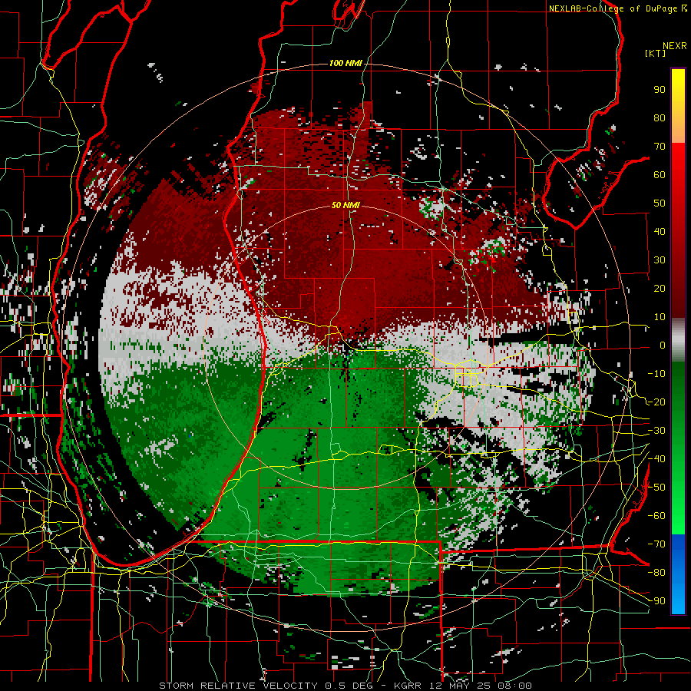Click the 12 MAY 25 date text
The image size is (691, 691).
(x=459, y=686)
